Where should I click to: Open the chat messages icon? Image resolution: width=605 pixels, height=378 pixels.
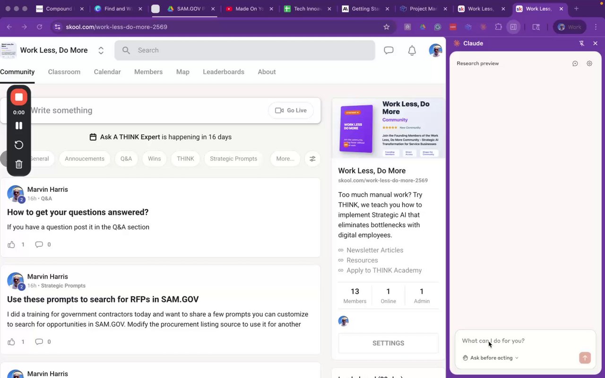pos(389,50)
